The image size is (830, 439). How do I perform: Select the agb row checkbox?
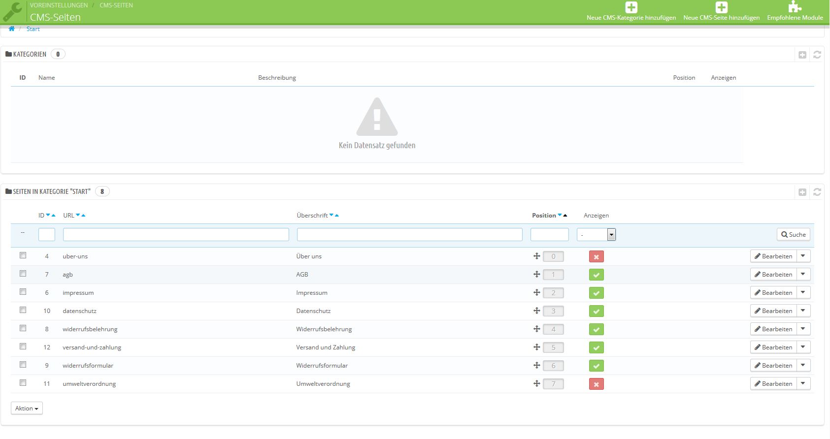[x=23, y=274]
